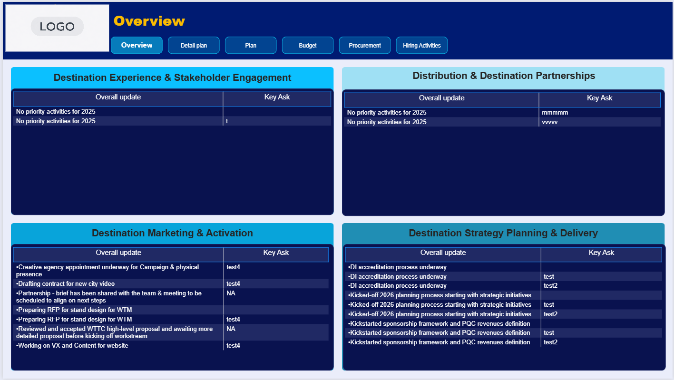The width and height of the screenshot is (674, 380).
Task: Select the Overview navigation tab
Action: tap(137, 45)
